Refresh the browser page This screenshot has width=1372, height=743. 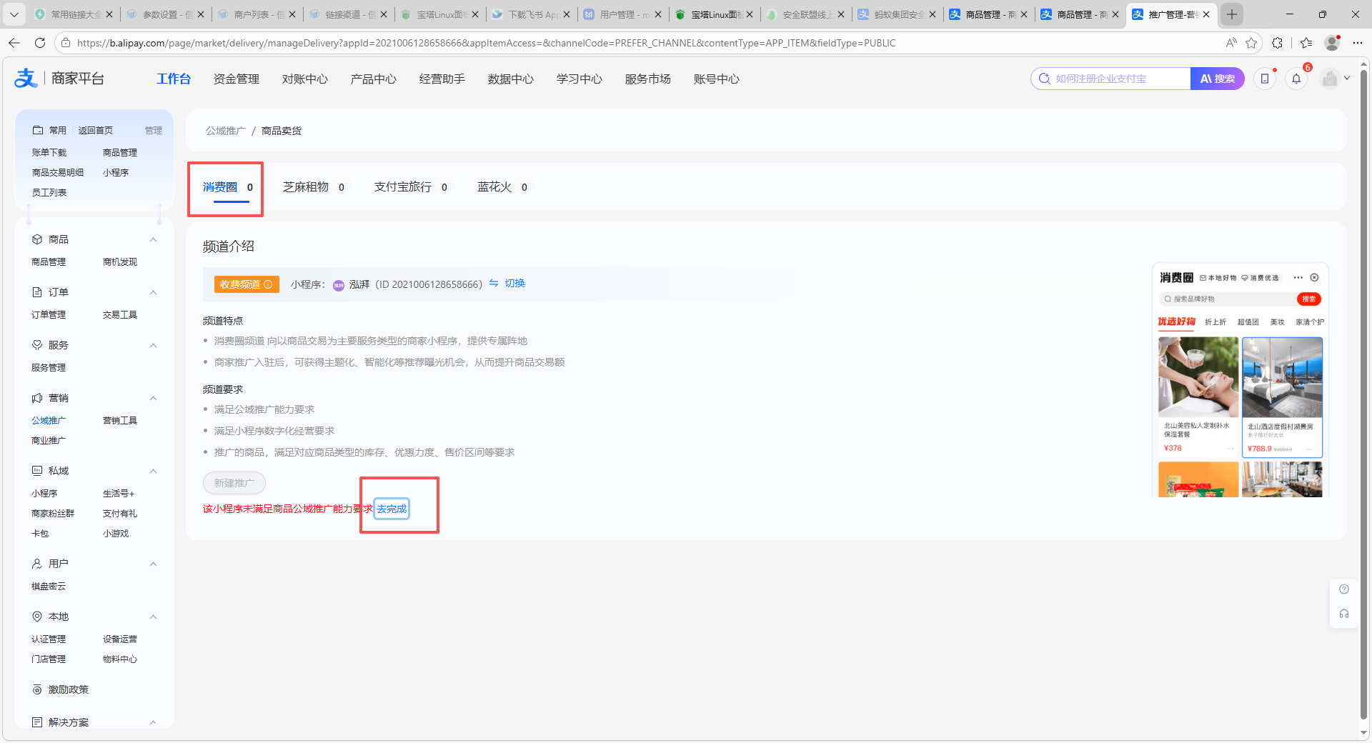coord(40,43)
